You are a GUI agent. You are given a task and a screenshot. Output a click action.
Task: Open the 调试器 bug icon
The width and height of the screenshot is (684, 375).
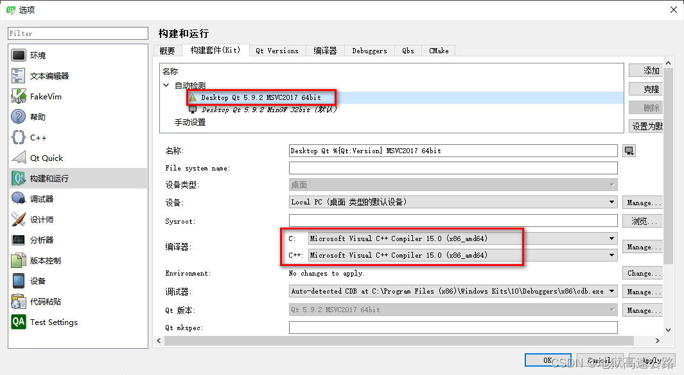click(x=19, y=199)
